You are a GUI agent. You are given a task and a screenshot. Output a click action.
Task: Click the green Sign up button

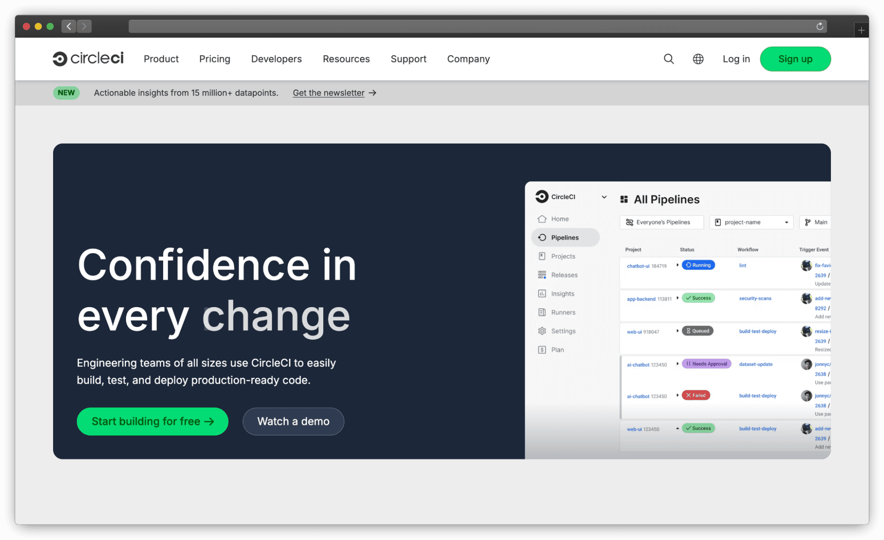tap(795, 59)
